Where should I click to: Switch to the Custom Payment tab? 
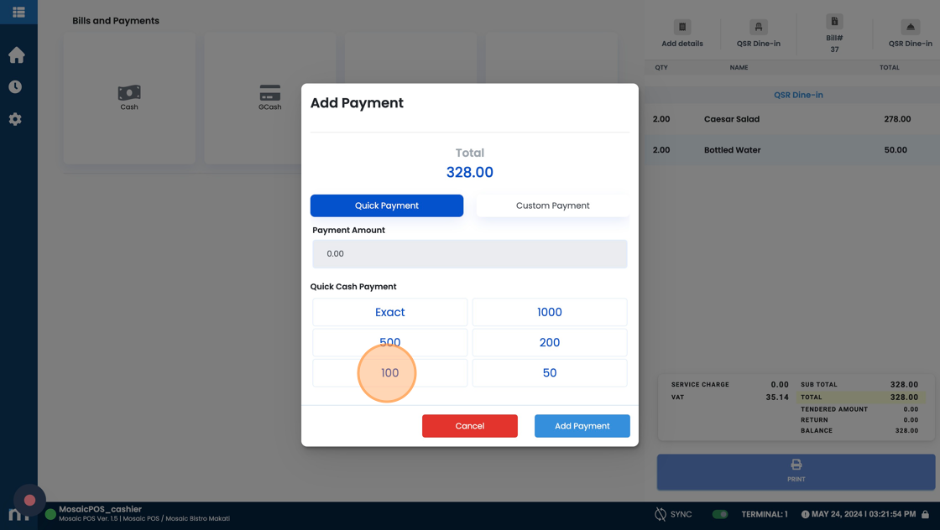pyautogui.click(x=552, y=205)
